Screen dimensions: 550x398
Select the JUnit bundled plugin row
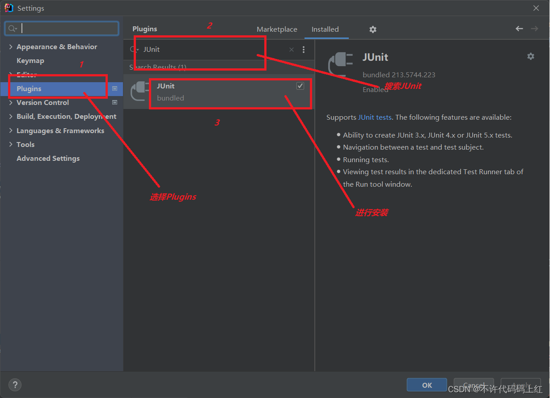[x=219, y=92]
